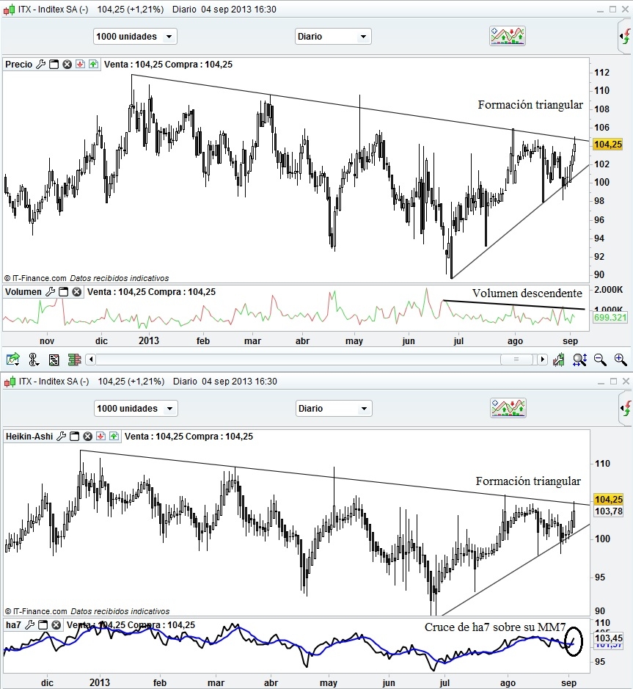633x689 pixels.
Task: Move Precio panel up with green arrow
Action: (93, 65)
